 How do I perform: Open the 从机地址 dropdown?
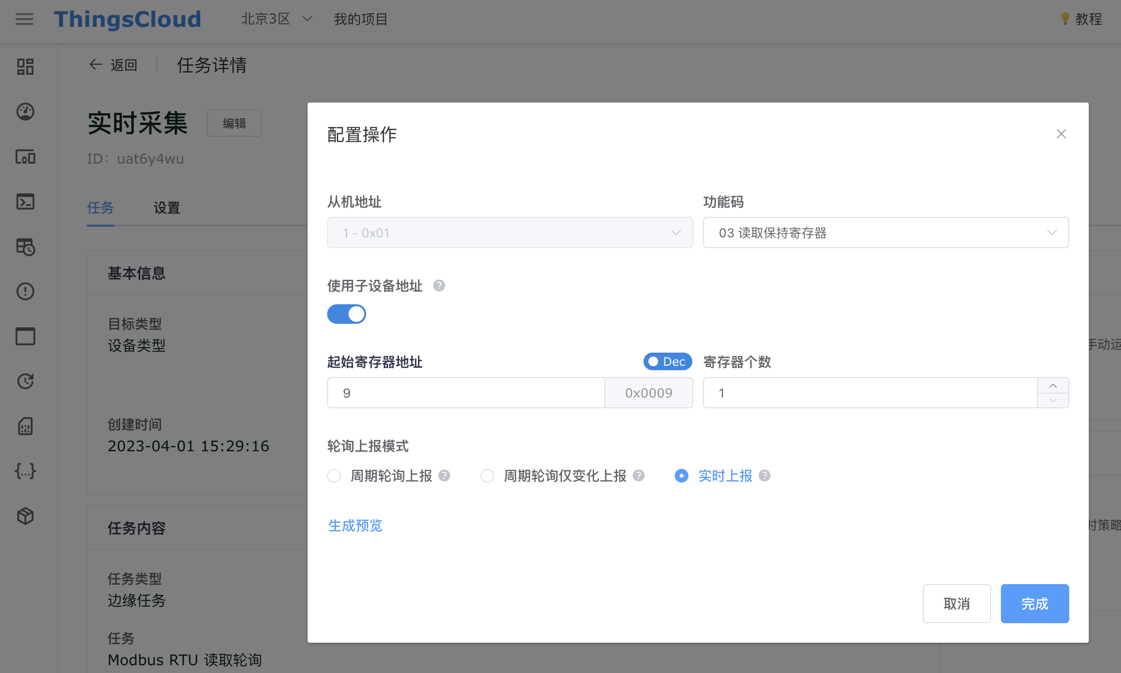pyautogui.click(x=510, y=232)
